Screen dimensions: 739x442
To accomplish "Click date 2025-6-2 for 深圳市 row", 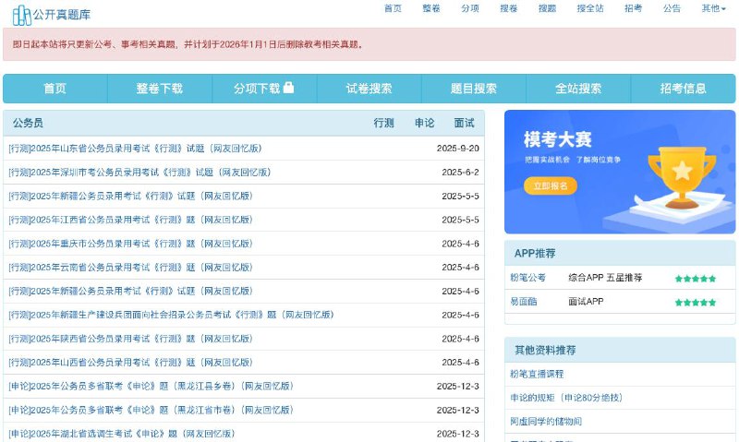I will 460,173.
